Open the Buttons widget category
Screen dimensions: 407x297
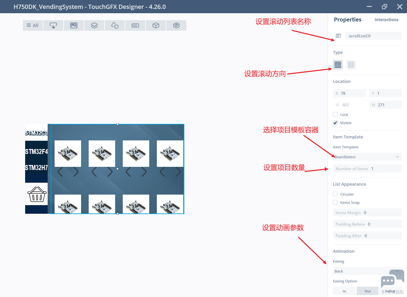[x=53, y=25]
